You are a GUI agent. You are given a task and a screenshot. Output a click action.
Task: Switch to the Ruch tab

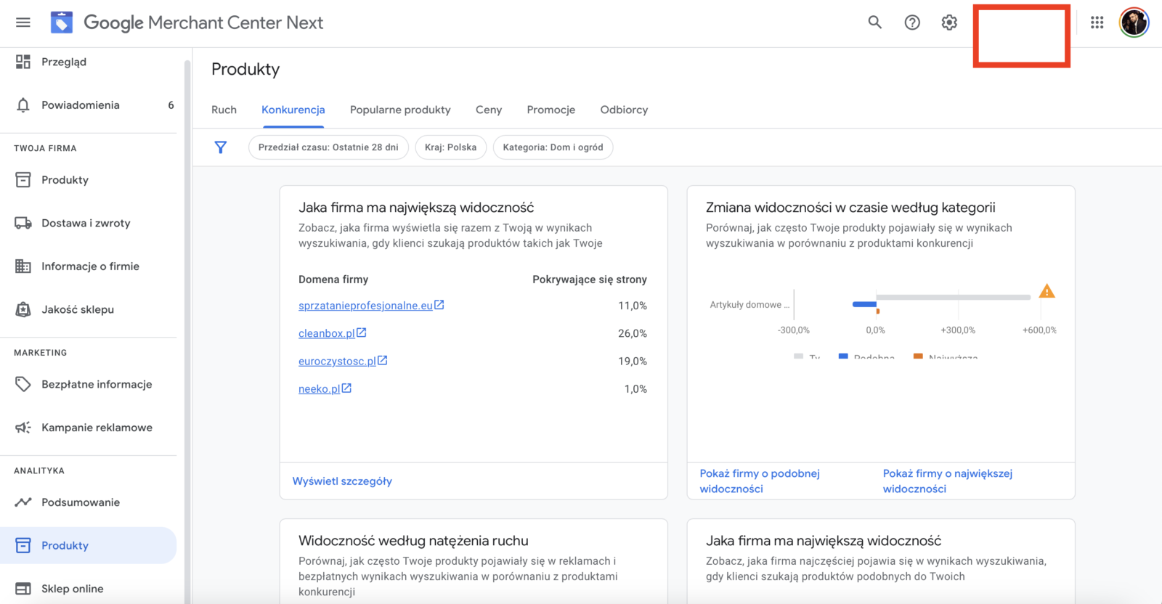[x=224, y=110]
